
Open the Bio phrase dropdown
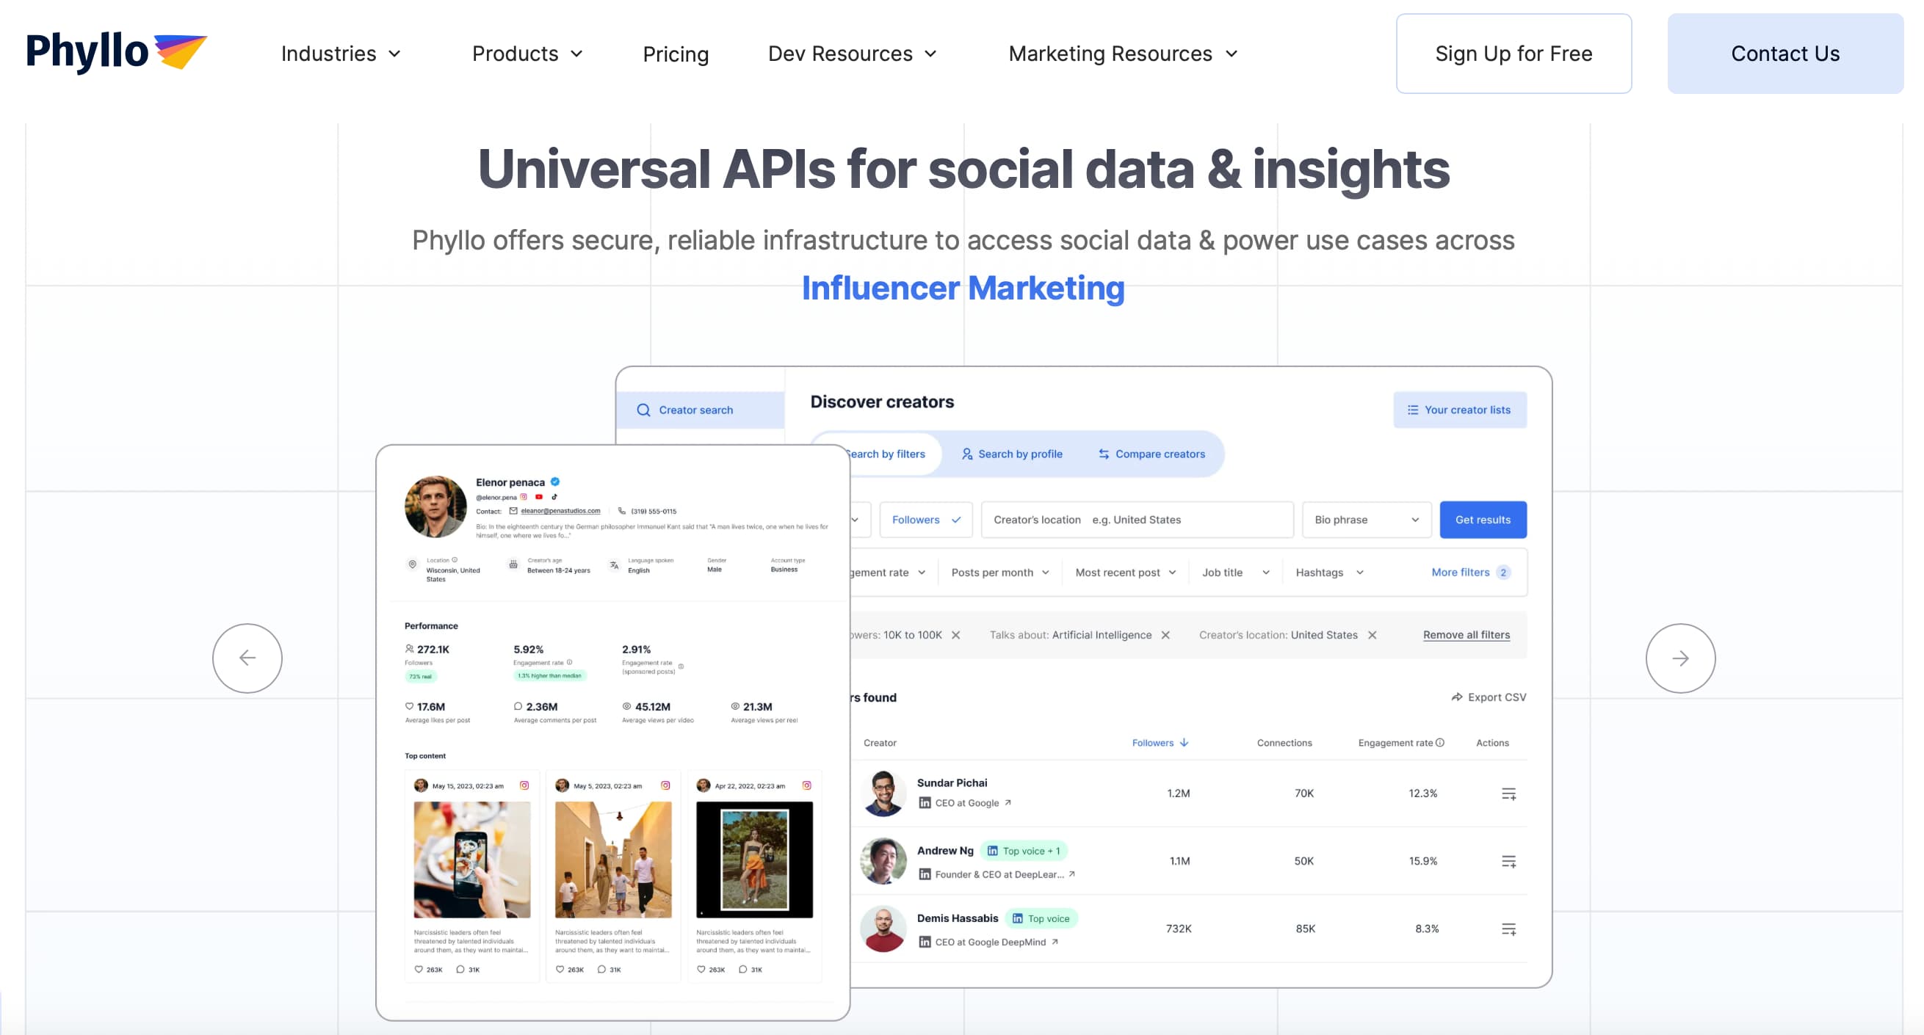pyautogui.click(x=1367, y=520)
